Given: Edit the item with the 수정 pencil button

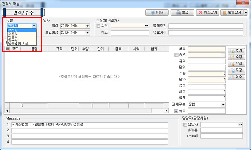Looking at the screenshot, I should pyautogui.click(x=236, y=57).
